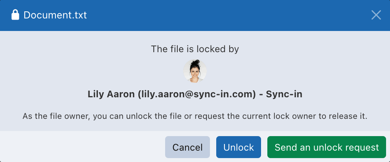Click Lily Aaron's profile avatar
Viewport: 390px width, 162px height.
pyautogui.click(x=195, y=71)
